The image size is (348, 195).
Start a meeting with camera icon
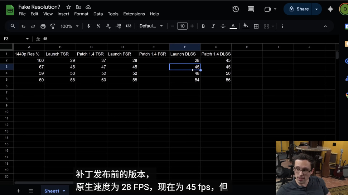point(268,9)
